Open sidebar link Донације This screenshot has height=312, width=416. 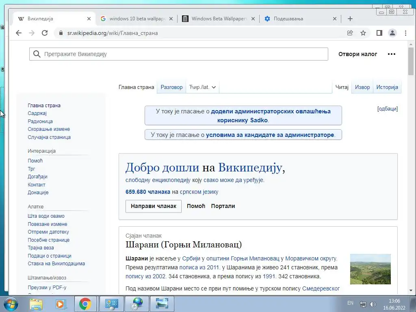tap(38, 192)
